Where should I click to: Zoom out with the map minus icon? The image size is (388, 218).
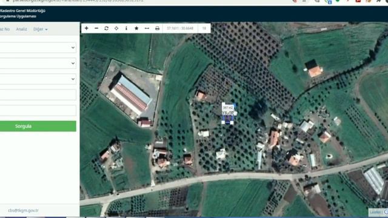[x=96, y=28]
